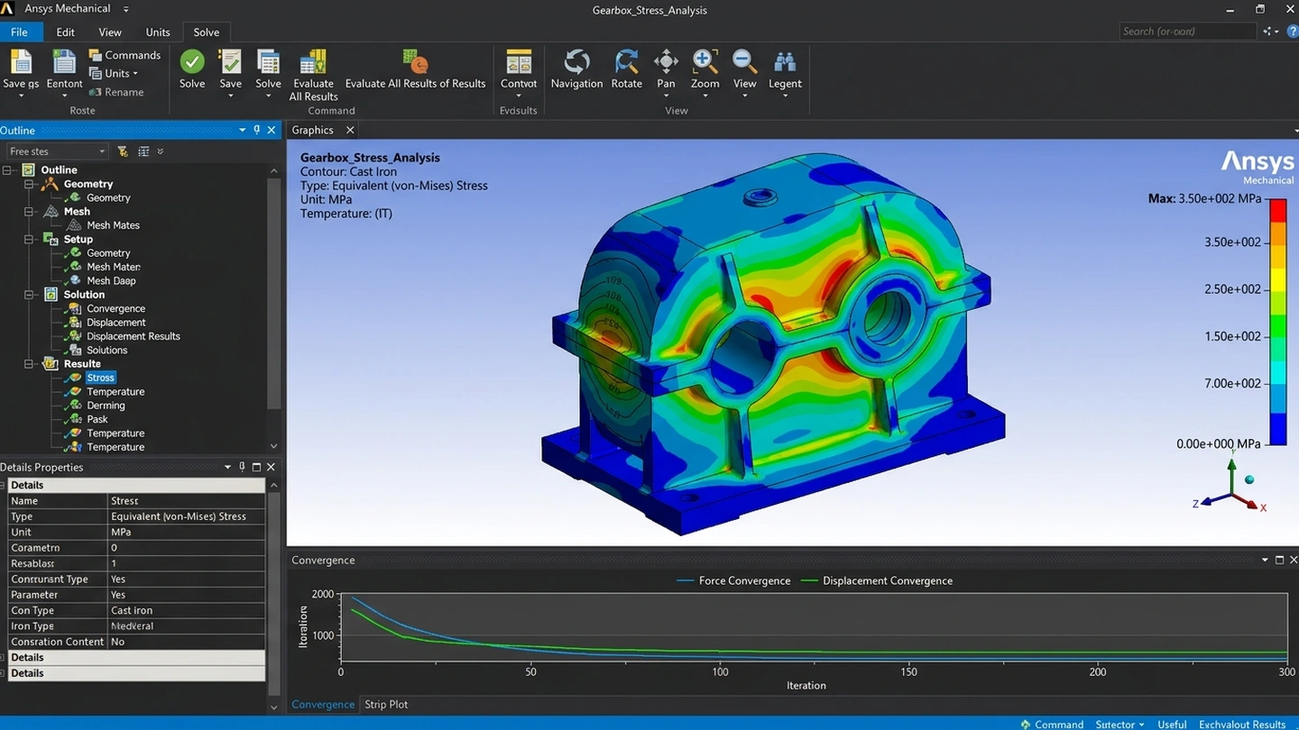Select the Solutions tree item
Screen dimensions: 1299x730
106,350
